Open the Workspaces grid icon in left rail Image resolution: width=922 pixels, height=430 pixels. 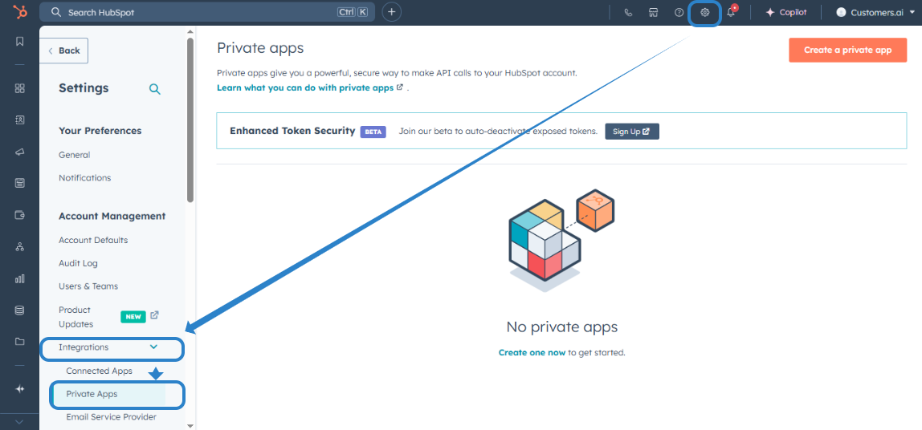[19, 88]
